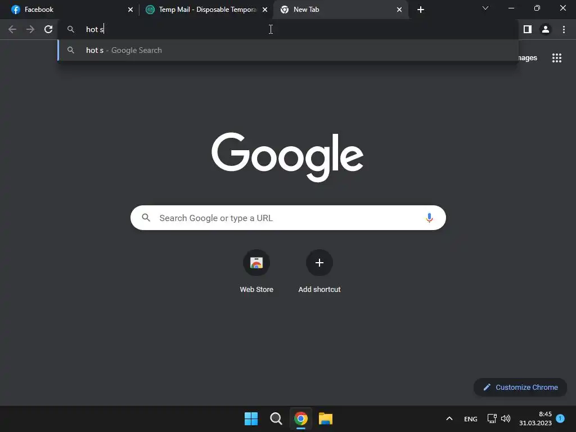The image size is (576, 432).
Task: Open File Explorer from taskbar
Action: click(x=326, y=418)
